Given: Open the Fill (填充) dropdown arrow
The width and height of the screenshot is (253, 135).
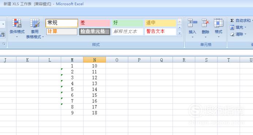Looking at the screenshot, I should [x=245, y=27].
